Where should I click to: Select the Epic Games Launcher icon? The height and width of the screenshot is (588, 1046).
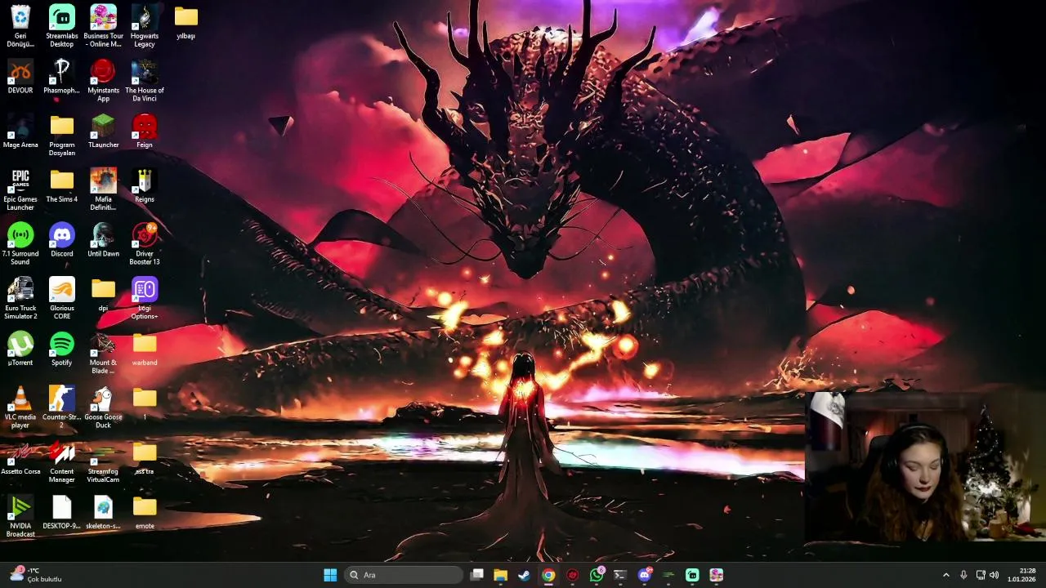[x=20, y=189]
